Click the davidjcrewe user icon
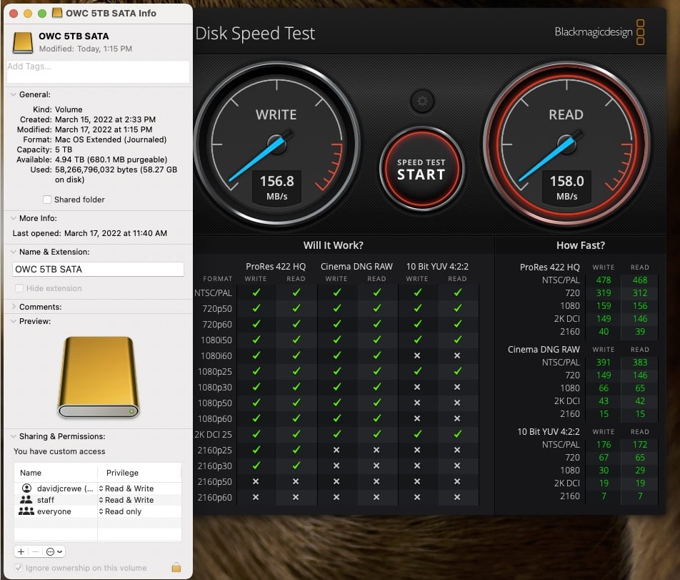 coord(26,488)
